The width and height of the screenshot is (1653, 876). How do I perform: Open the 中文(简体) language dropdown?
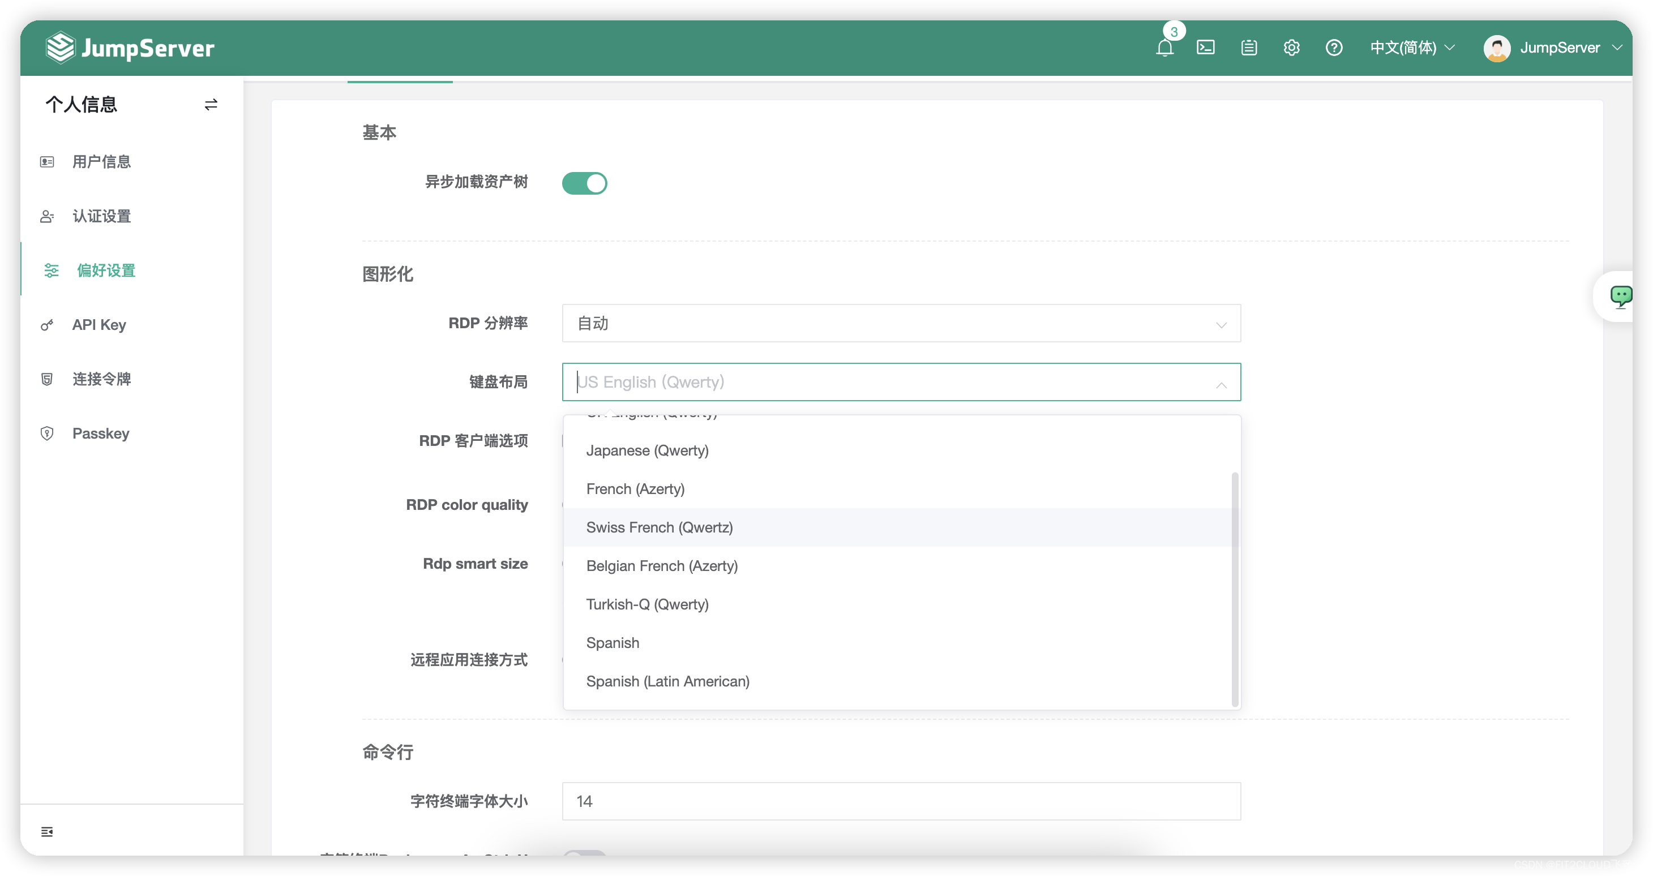coord(1412,48)
